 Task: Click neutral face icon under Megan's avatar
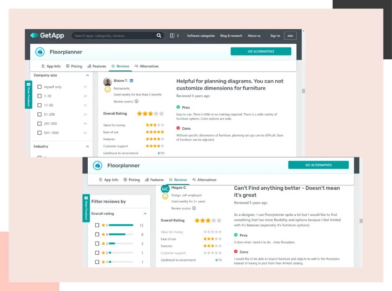point(165,196)
